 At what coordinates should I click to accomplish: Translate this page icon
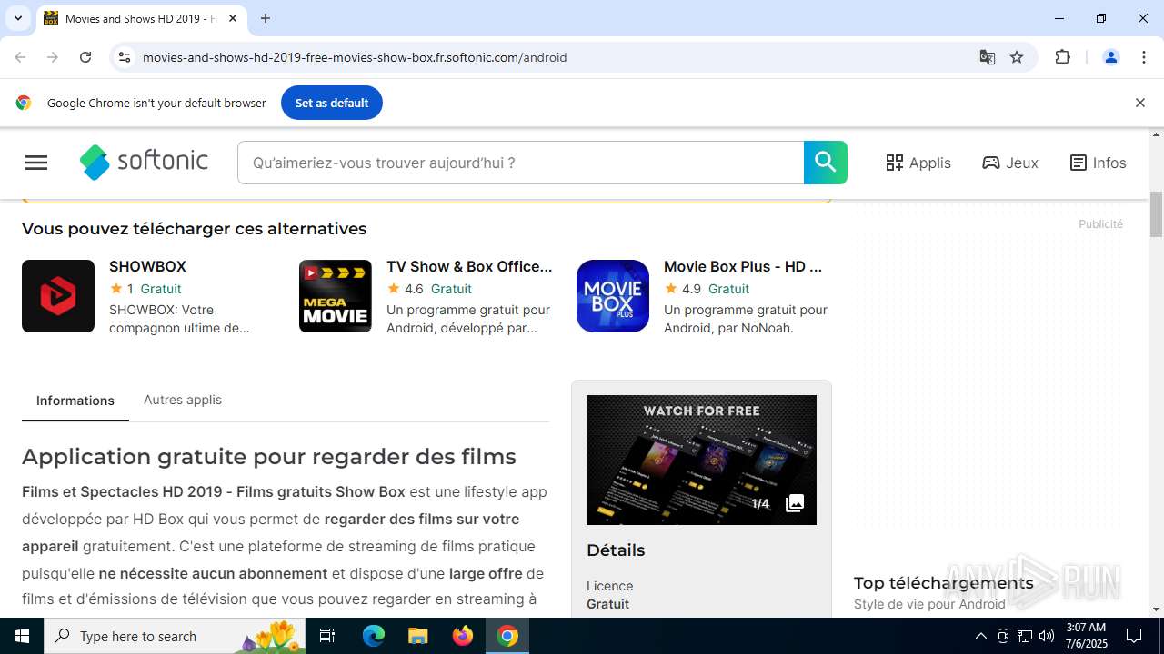[x=987, y=57]
